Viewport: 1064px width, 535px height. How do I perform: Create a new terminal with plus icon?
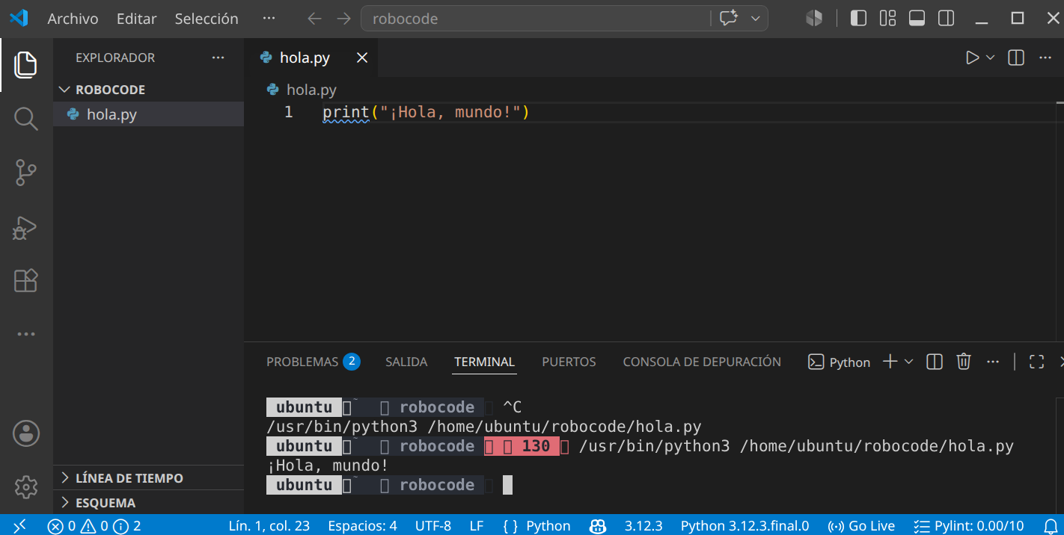(890, 362)
